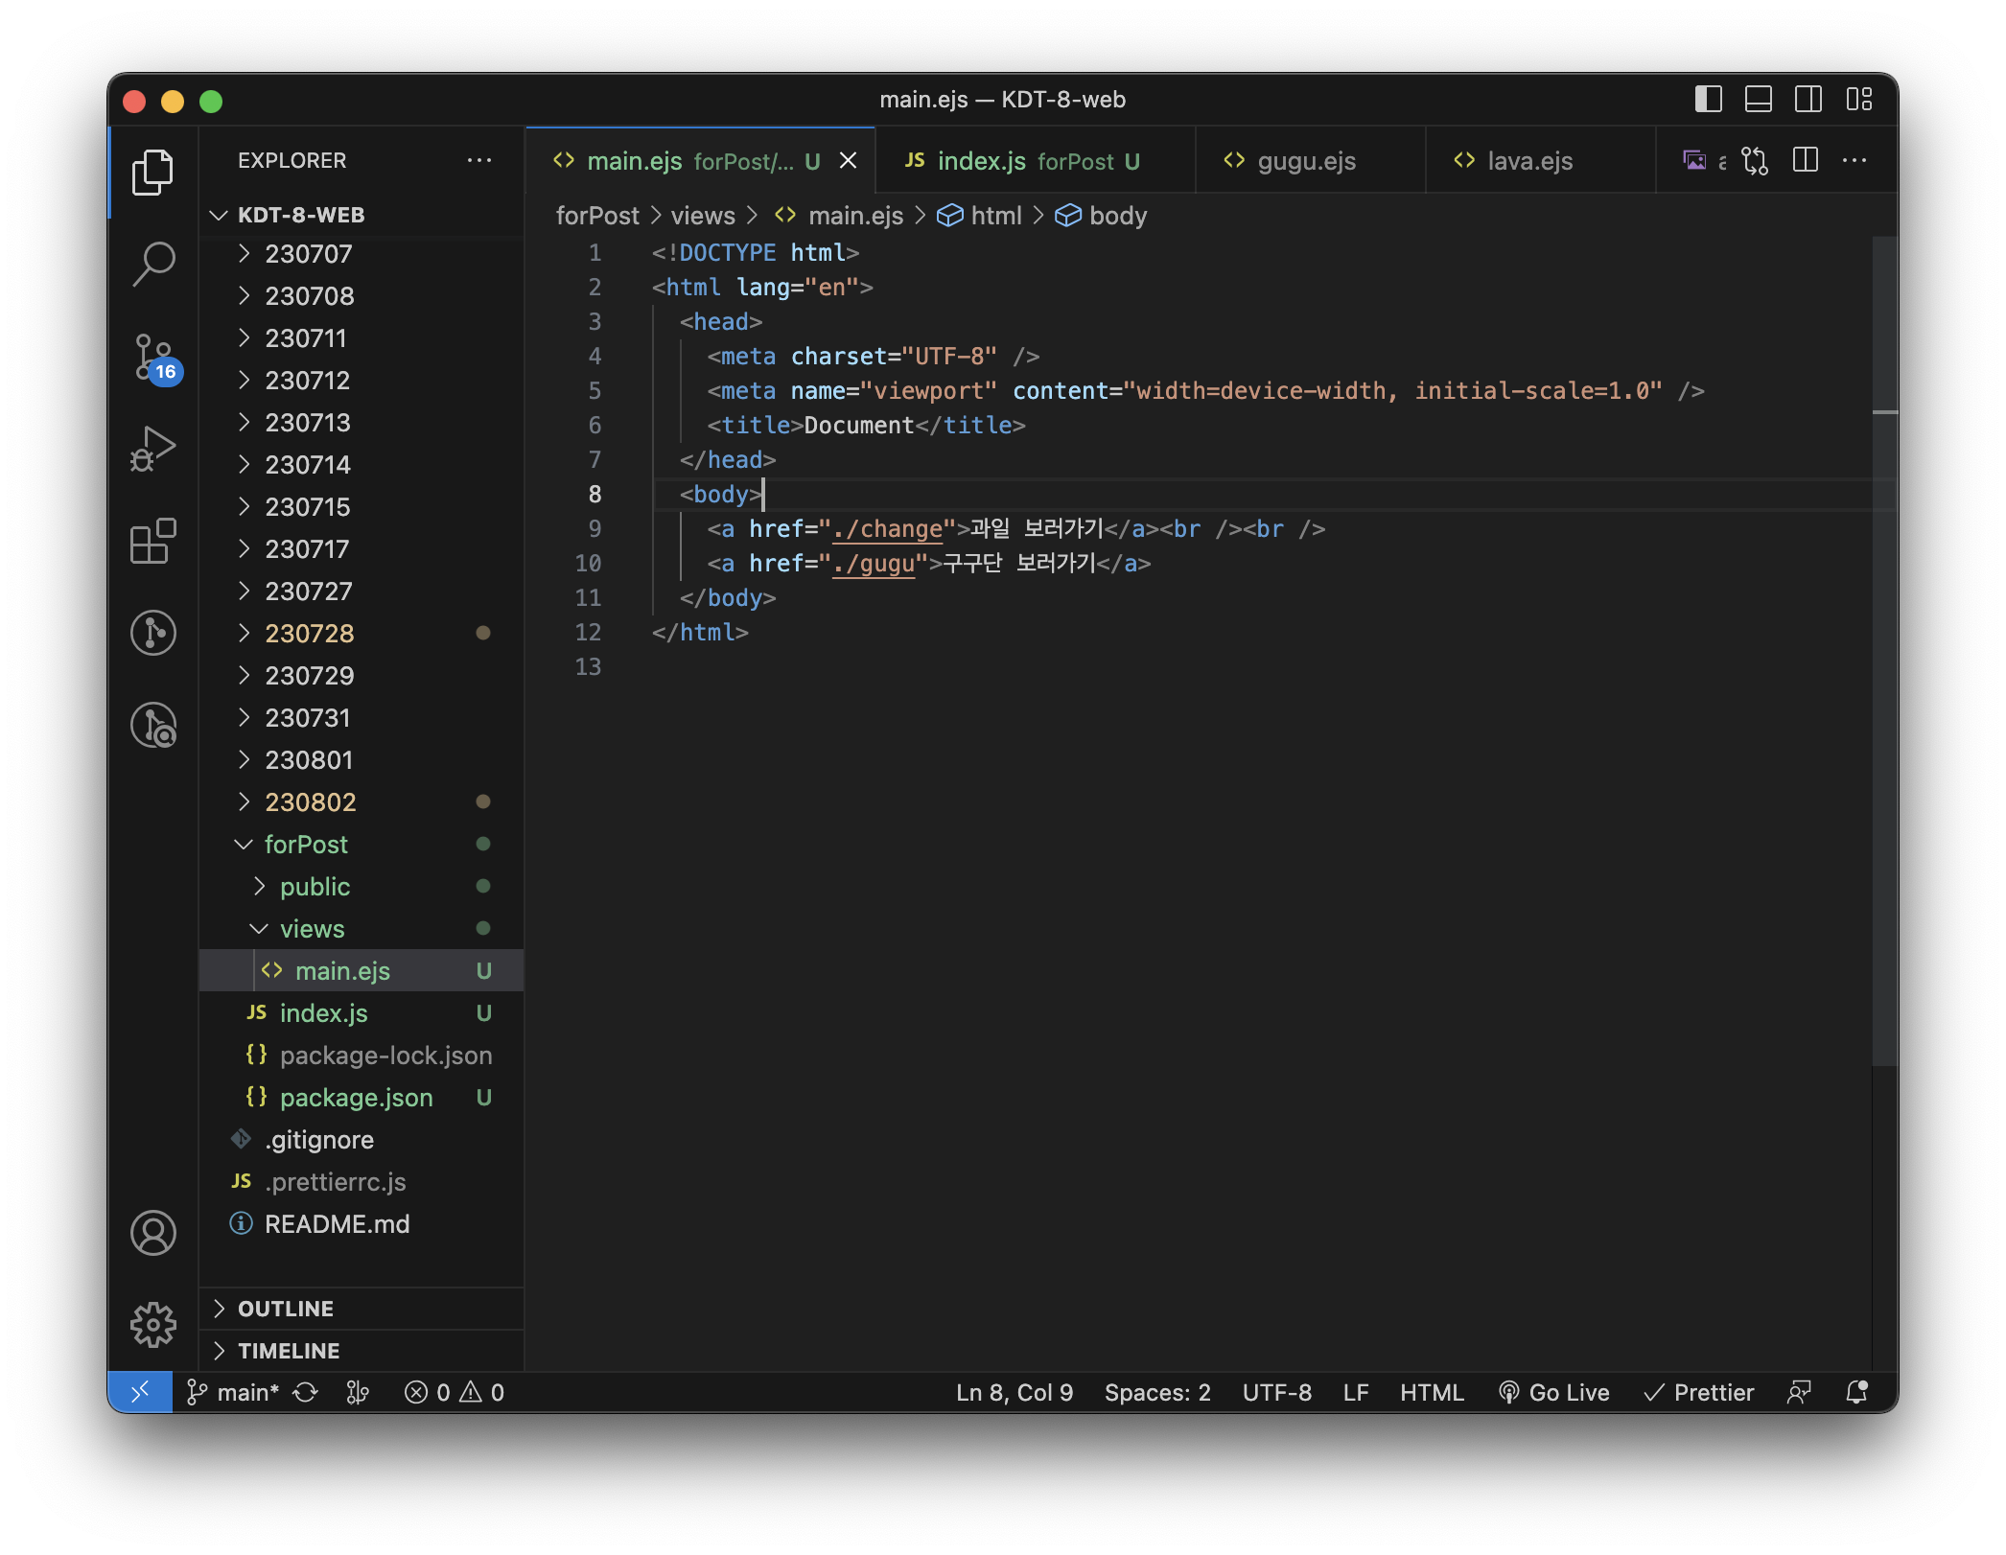Click the image preview icon in editor toolbar
This screenshot has width=2006, height=1555.
(1694, 161)
